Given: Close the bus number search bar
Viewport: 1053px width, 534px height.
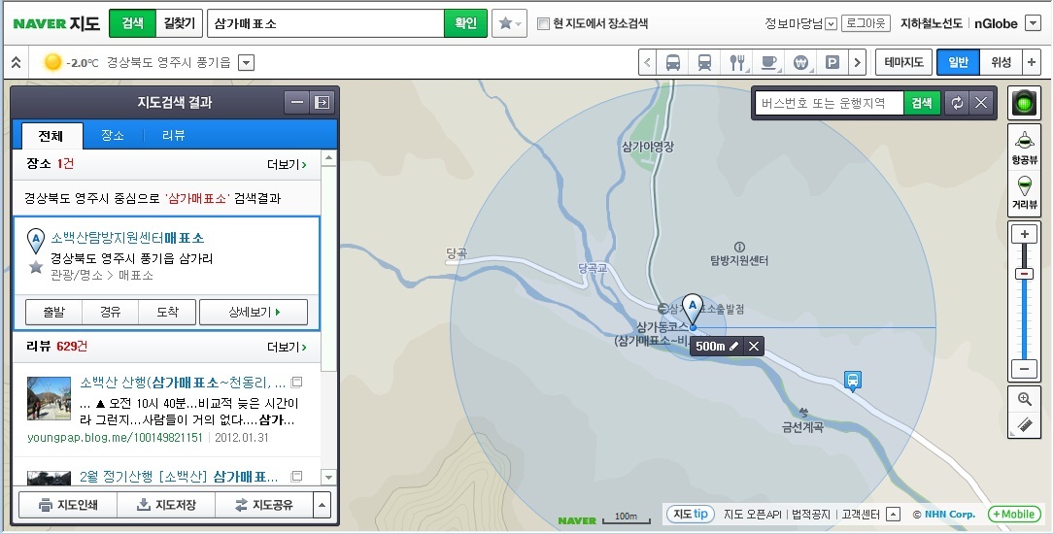Looking at the screenshot, I should [981, 103].
